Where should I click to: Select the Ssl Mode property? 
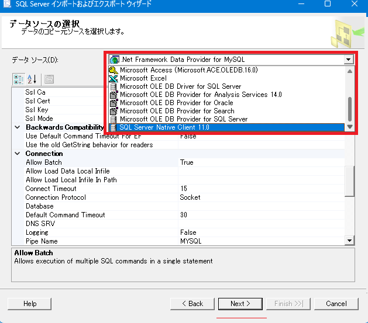tap(64, 119)
